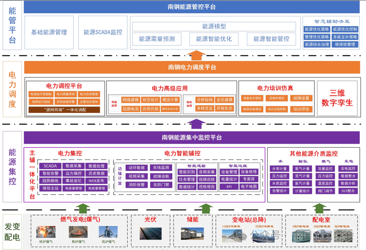Click the 其他能源介质监控 heading
This screenshot has height=250, width=366.
(313, 153)
